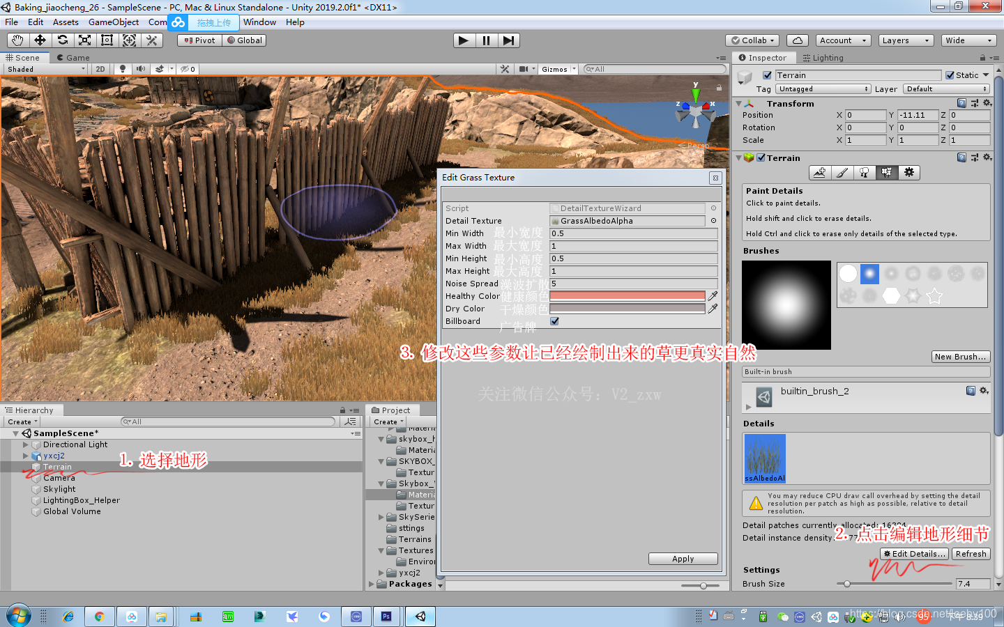Image resolution: width=1004 pixels, height=627 pixels.
Task: Click the New Brush button
Action: click(961, 357)
